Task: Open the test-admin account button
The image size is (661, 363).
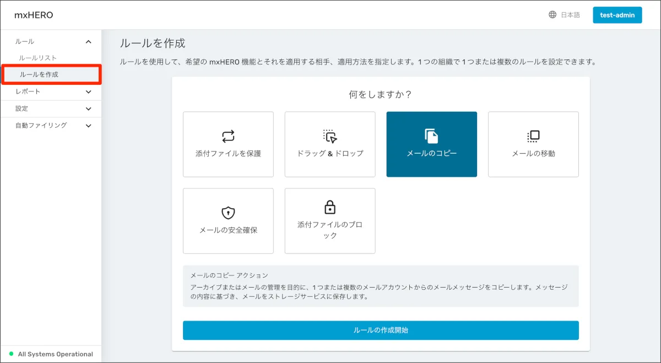Action: pyautogui.click(x=617, y=15)
